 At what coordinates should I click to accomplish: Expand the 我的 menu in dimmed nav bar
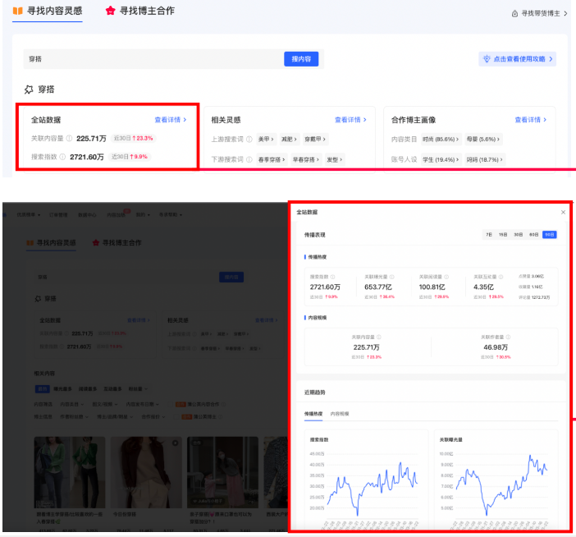click(x=143, y=214)
